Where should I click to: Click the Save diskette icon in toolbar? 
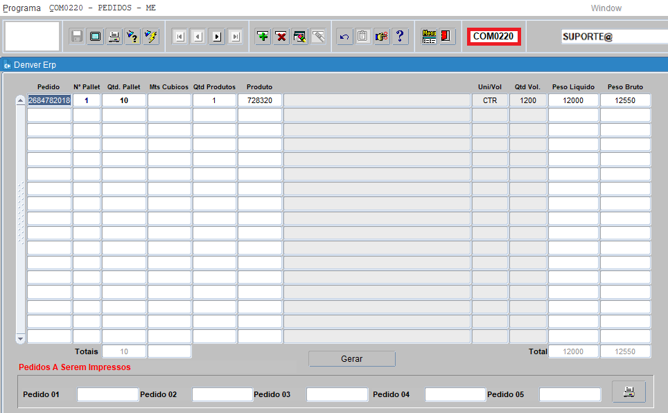[x=77, y=37]
